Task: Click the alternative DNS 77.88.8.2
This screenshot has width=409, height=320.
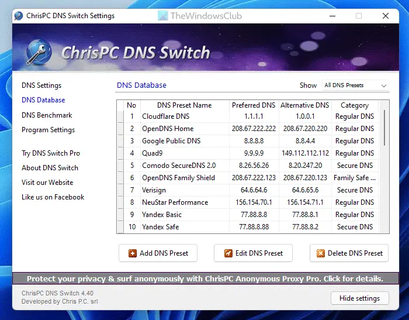Action: (x=305, y=227)
